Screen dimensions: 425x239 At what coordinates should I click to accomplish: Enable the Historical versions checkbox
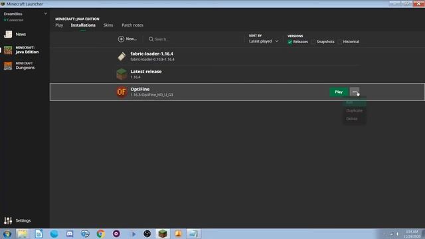[x=340, y=42]
